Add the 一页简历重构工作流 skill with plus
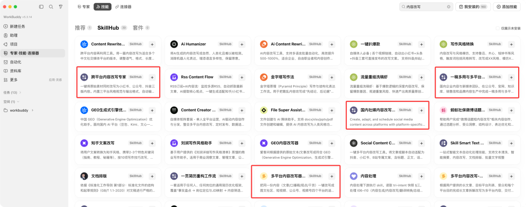Screen dimensions: 526x207 [242, 176]
